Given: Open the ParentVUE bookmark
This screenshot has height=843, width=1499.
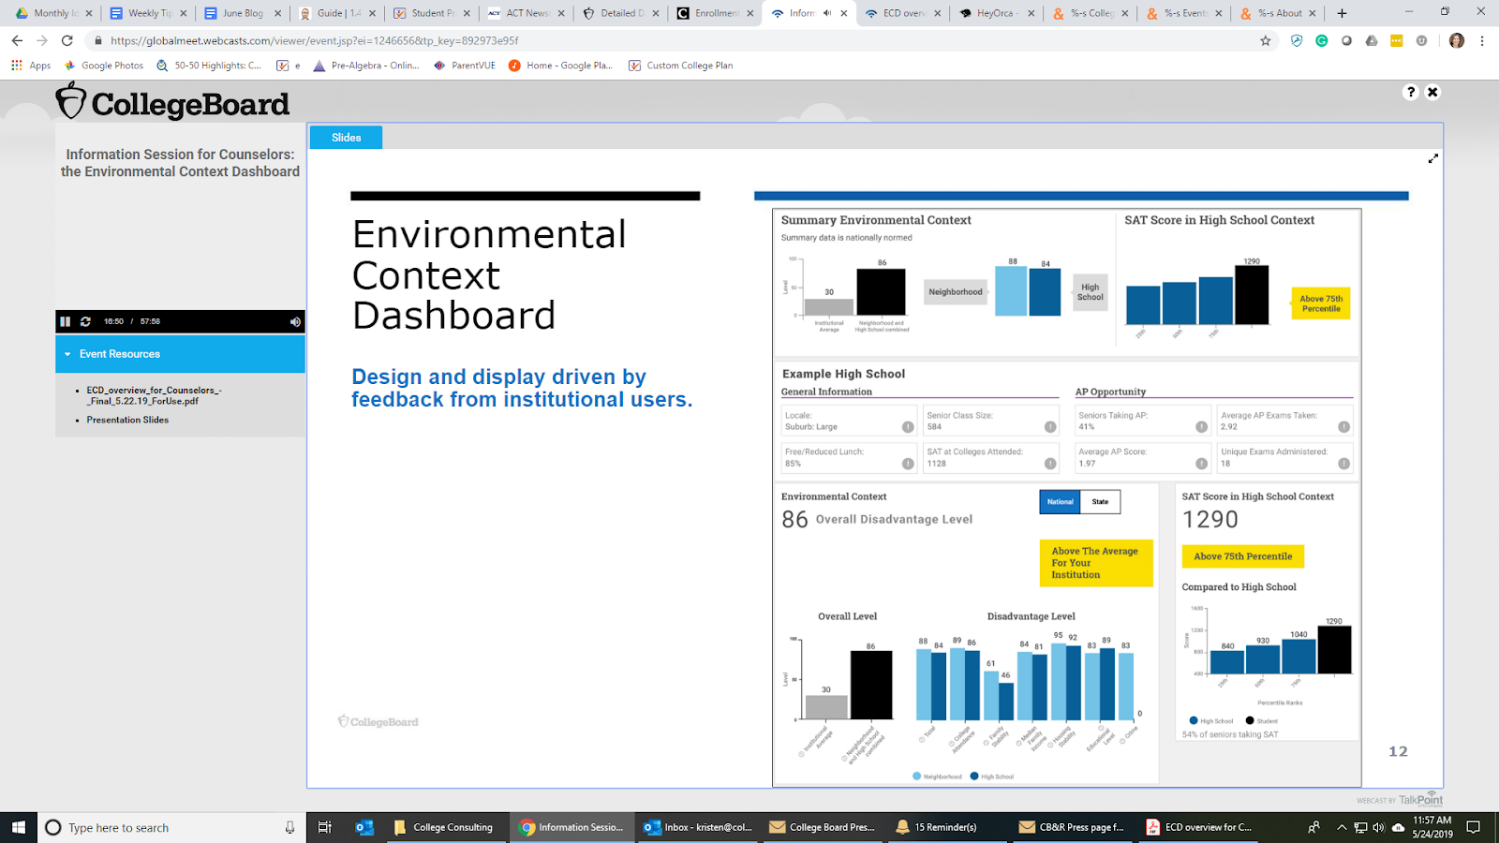Looking at the screenshot, I should [465, 66].
